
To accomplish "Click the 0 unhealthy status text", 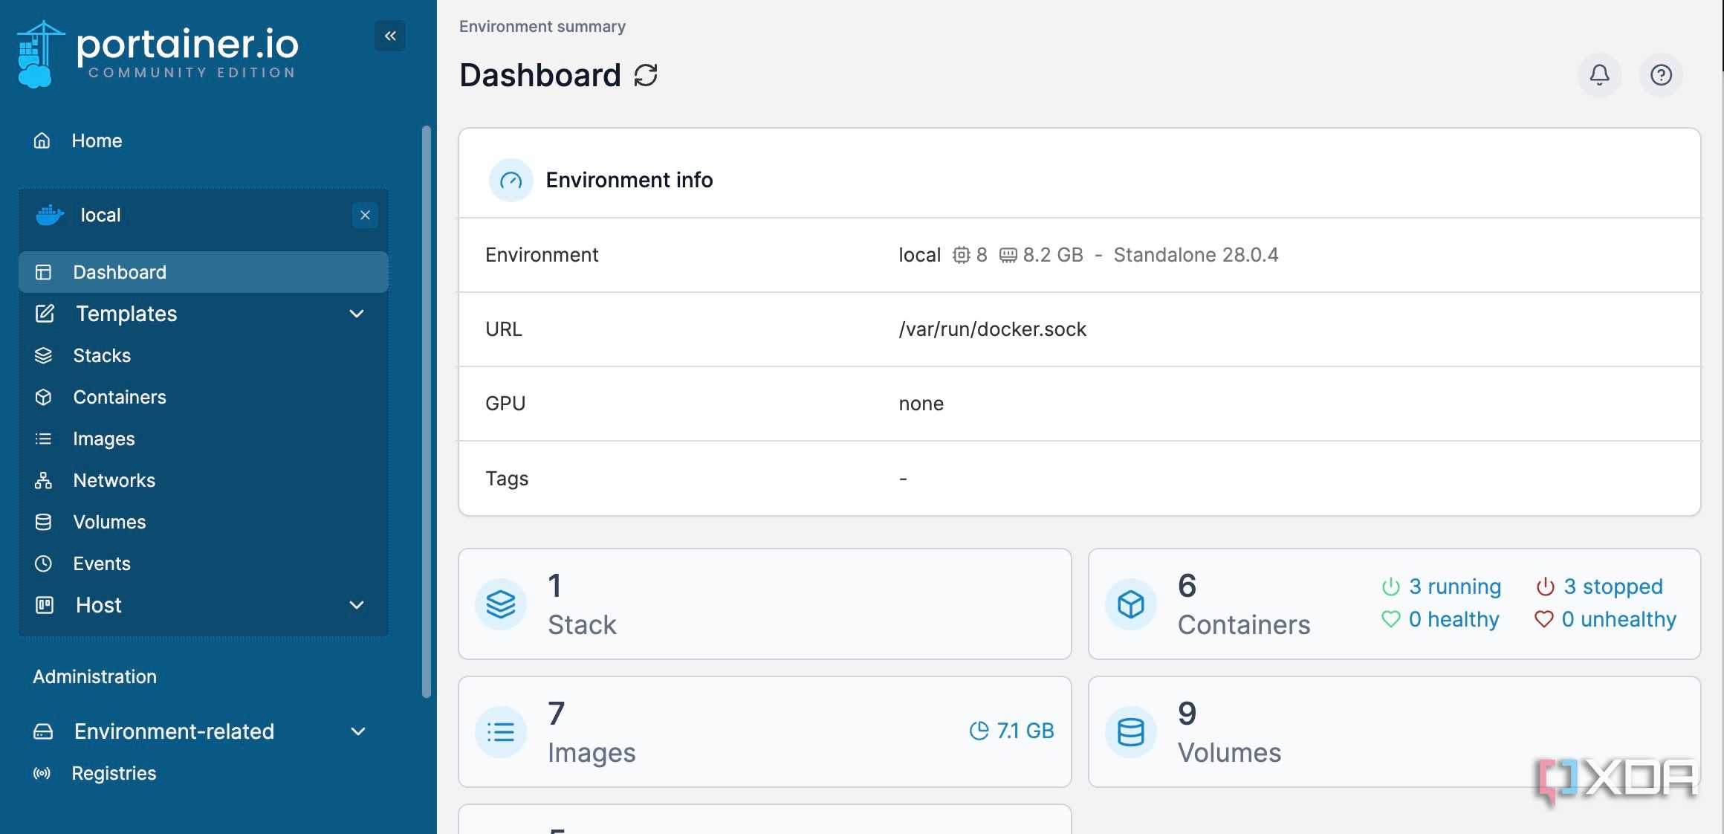I will point(1619,619).
